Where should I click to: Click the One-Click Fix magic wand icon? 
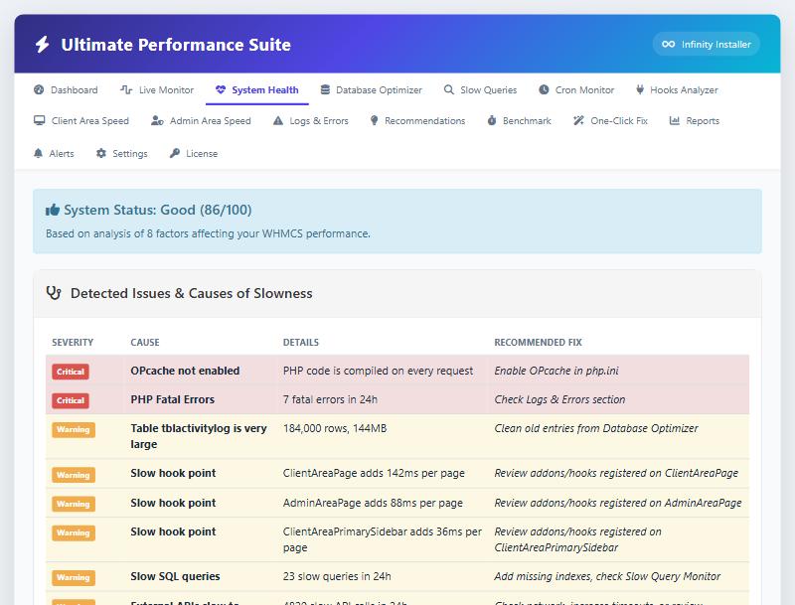tap(578, 120)
